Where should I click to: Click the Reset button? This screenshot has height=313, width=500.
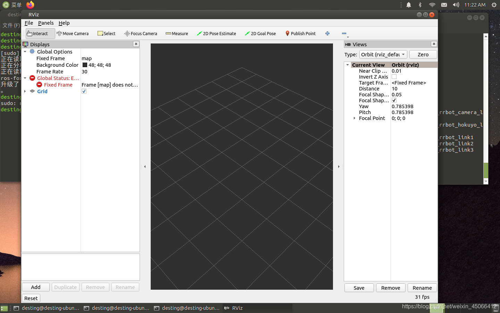pos(31,298)
